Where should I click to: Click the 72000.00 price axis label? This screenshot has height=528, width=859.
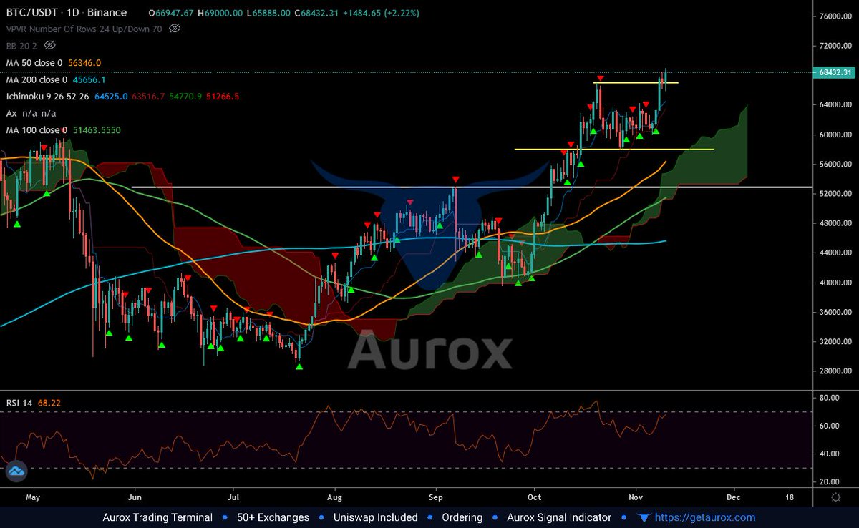837,46
